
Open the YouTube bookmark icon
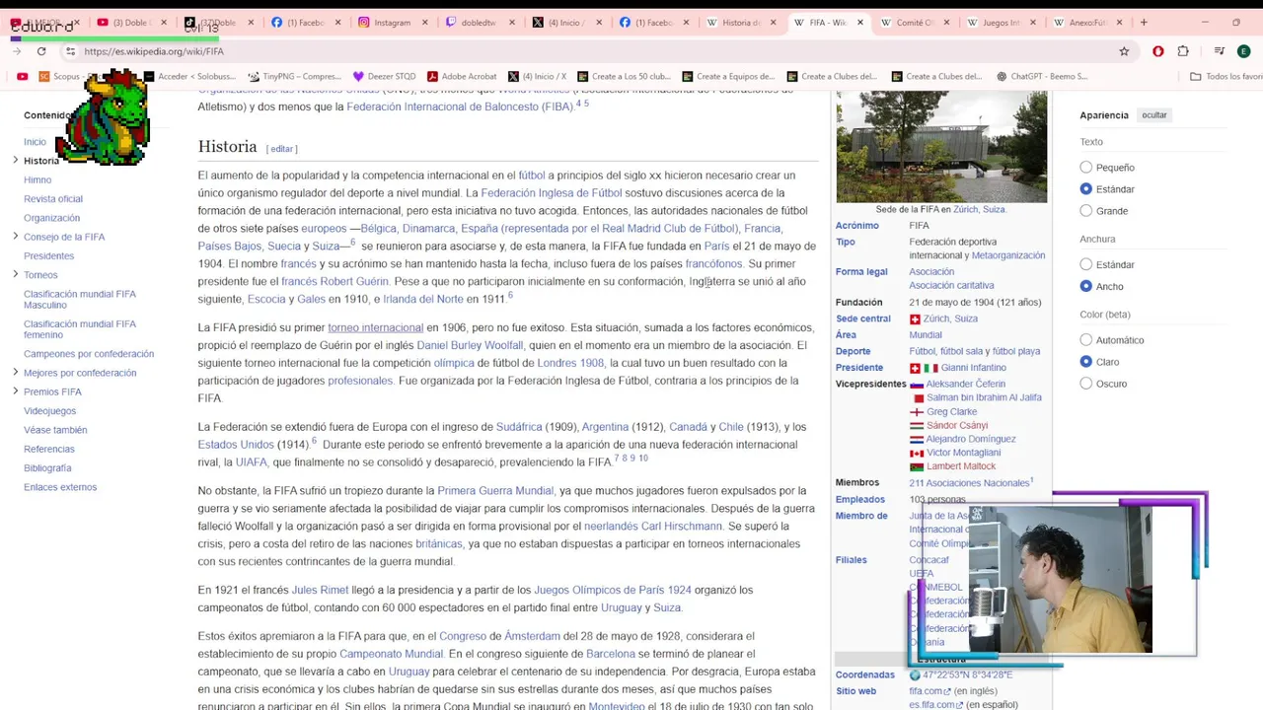[23, 76]
